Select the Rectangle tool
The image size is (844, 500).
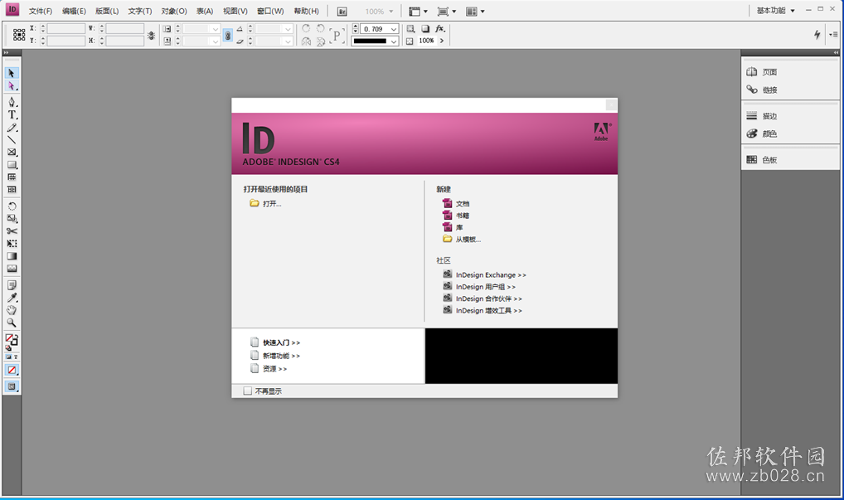[x=12, y=165]
